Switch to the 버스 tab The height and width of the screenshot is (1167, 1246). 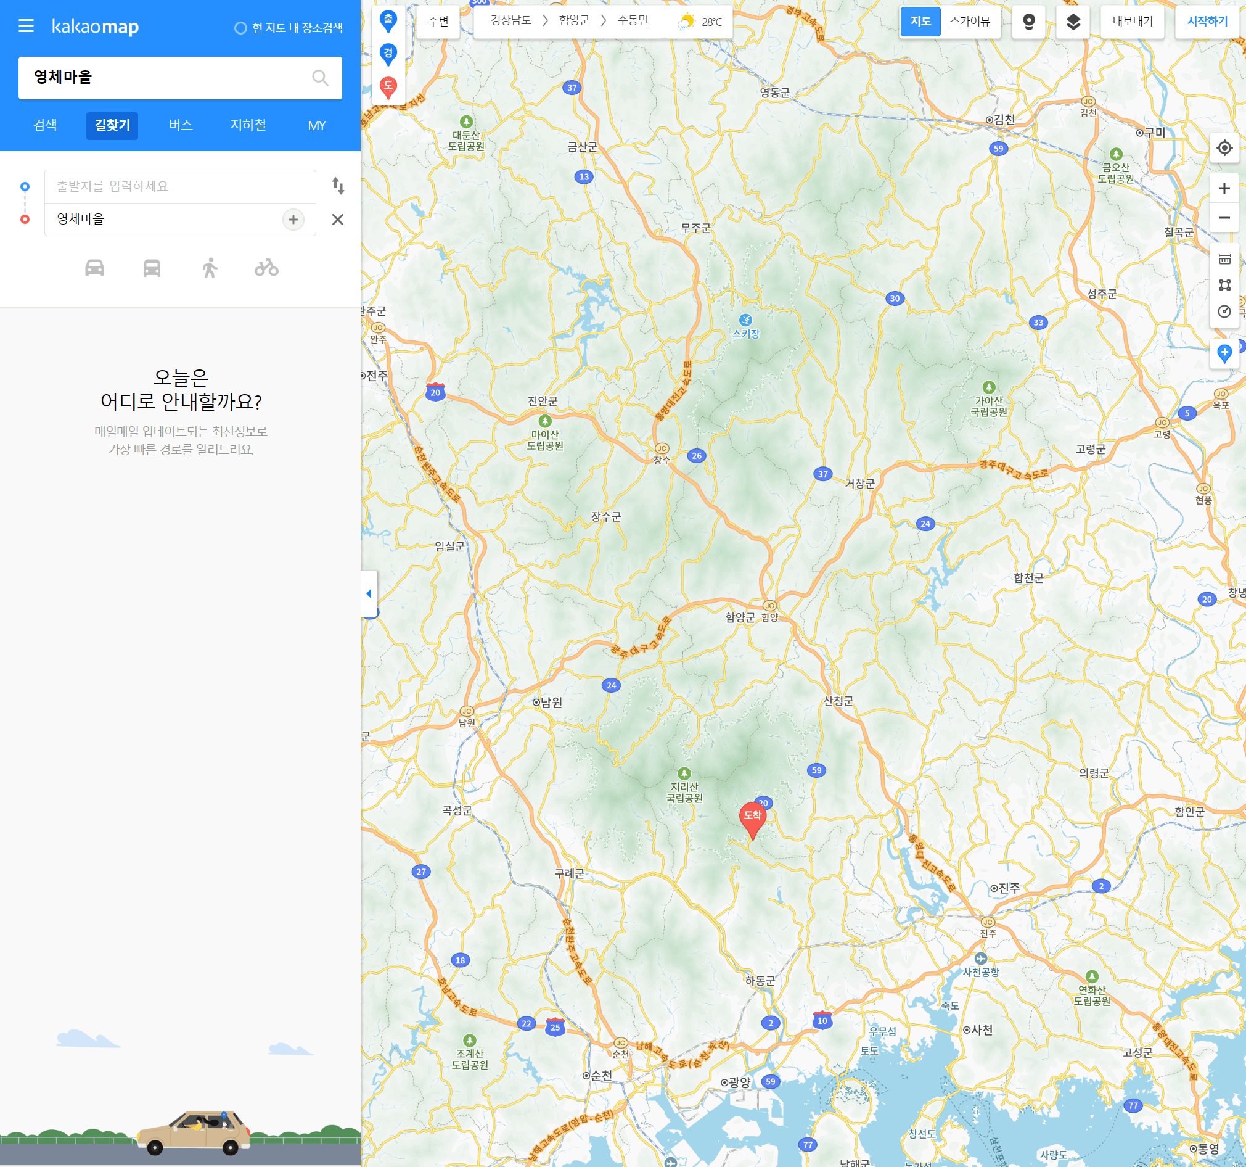[181, 125]
